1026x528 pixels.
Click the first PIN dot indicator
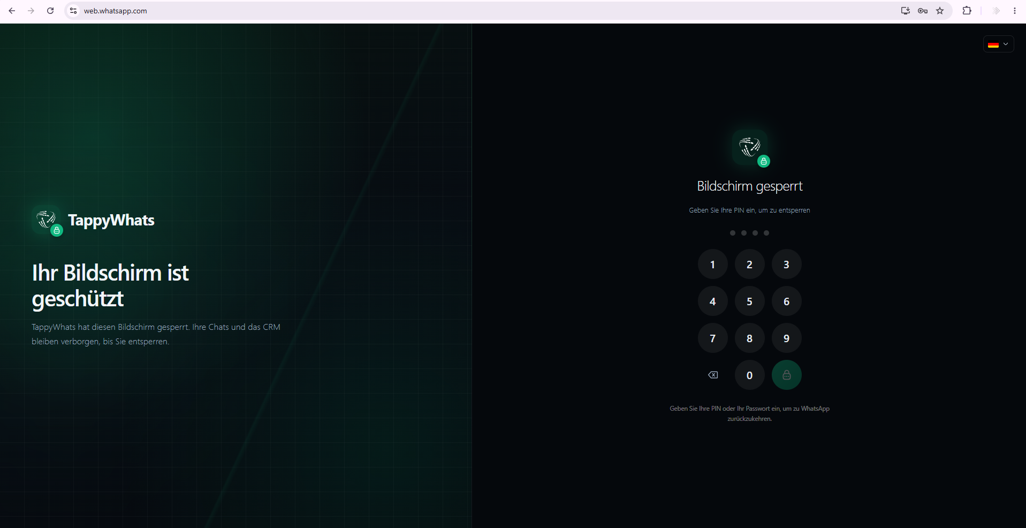(733, 233)
